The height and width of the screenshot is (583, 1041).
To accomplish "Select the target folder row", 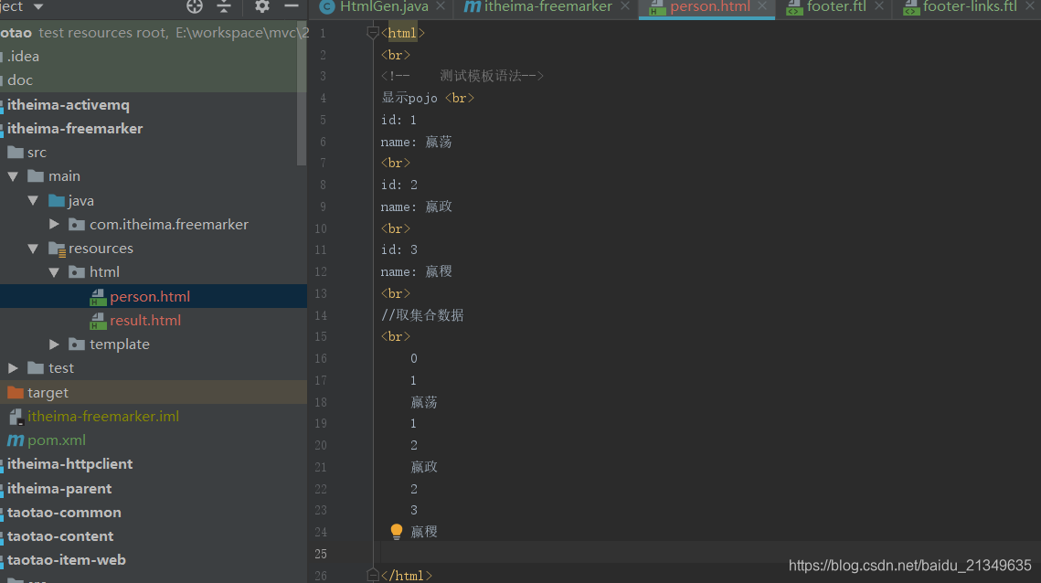I will coord(154,392).
